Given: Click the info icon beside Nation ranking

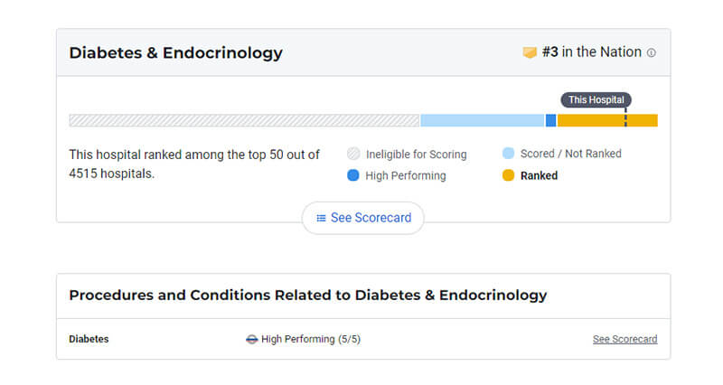Looking at the screenshot, I should 651,52.
